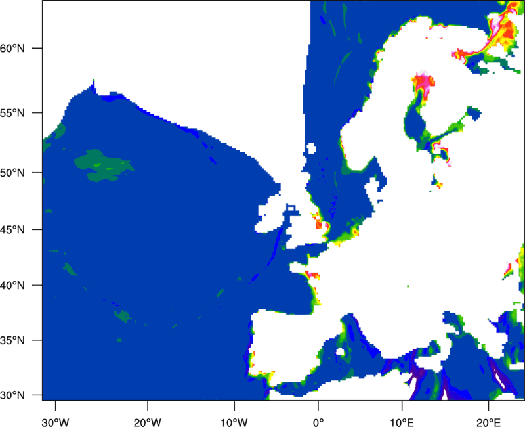Click the 10°E longitude label

[402, 422]
